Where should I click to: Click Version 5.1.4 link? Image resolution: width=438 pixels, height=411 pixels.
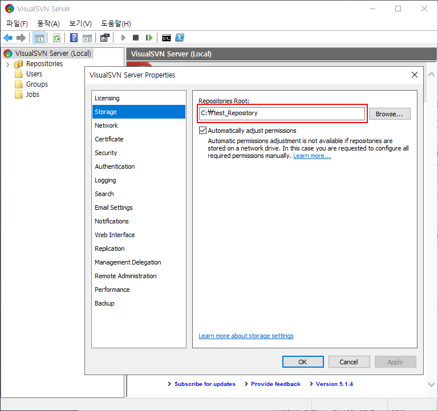pyautogui.click(x=334, y=384)
